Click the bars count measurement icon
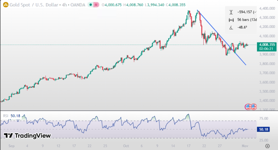The image size is (278, 150). pyautogui.click(x=231, y=20)
